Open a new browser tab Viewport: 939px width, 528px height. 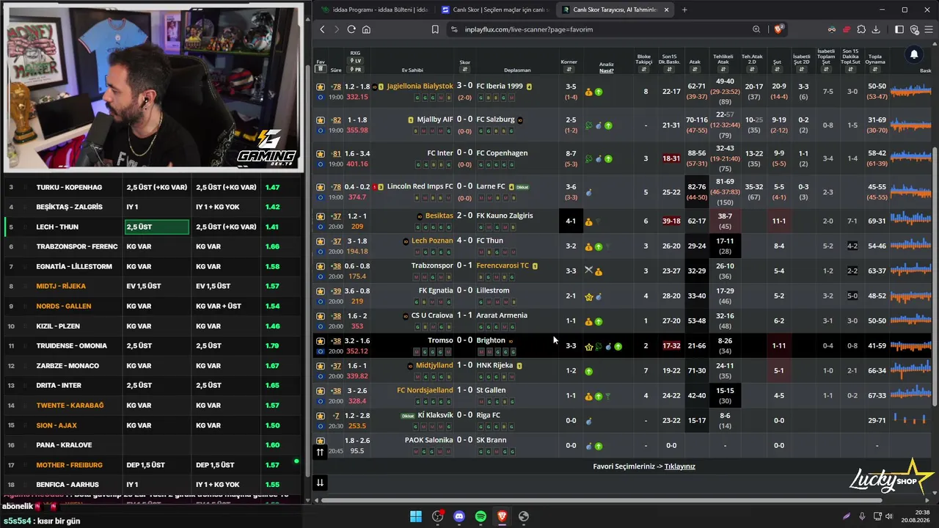click(684, 10)
